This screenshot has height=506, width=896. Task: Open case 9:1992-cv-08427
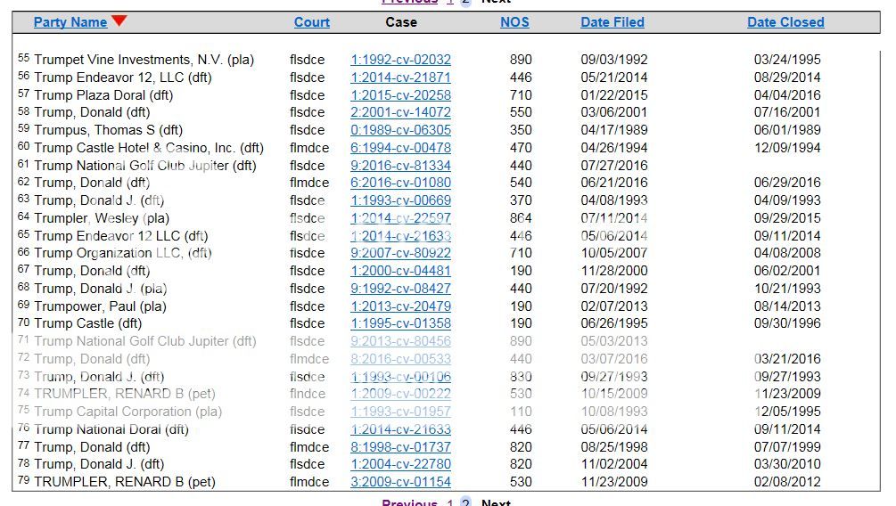[400, 288]
